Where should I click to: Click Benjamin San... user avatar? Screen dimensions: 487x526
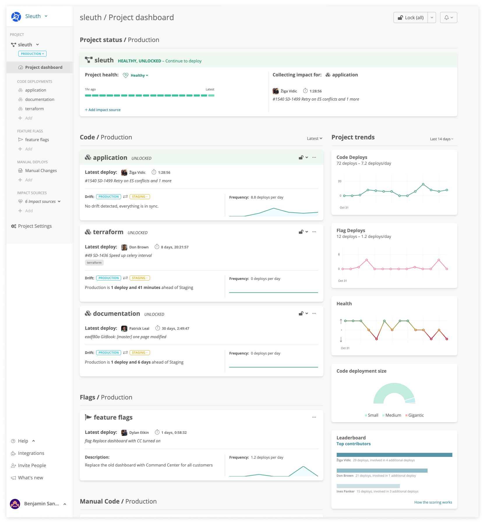coord(15,504)
